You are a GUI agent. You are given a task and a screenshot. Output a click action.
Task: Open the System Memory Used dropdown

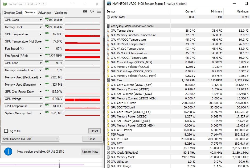40,113
